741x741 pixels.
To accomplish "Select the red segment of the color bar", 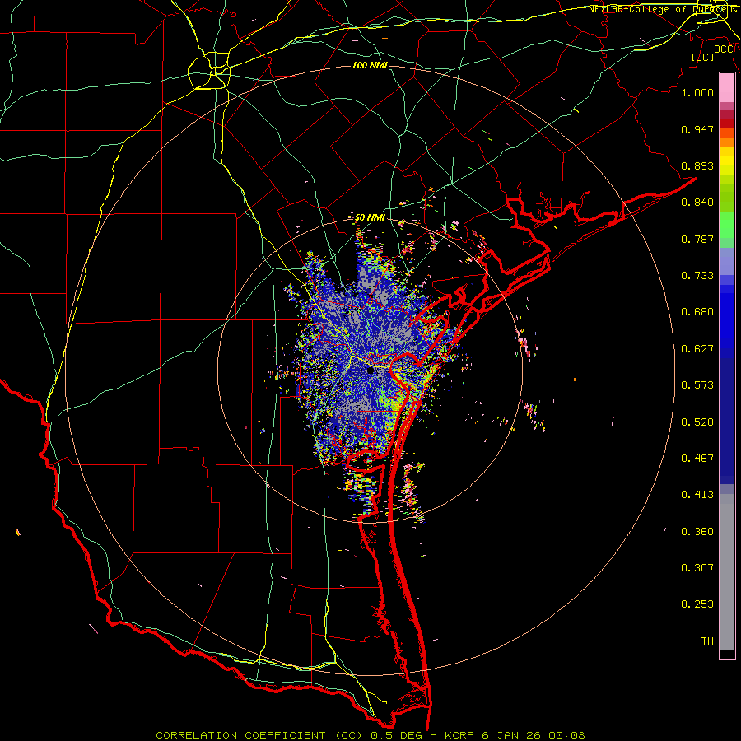I will point(727,123).
